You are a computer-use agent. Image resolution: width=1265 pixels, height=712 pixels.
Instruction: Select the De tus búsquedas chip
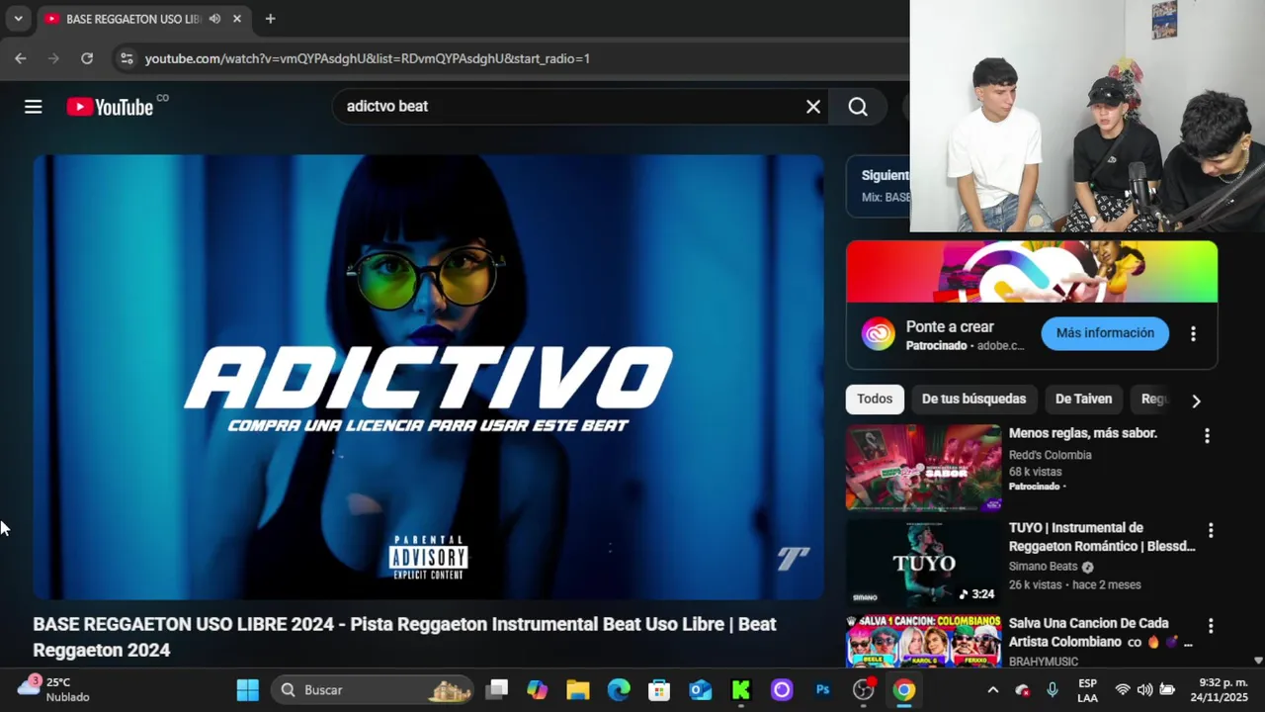point(973,400)
